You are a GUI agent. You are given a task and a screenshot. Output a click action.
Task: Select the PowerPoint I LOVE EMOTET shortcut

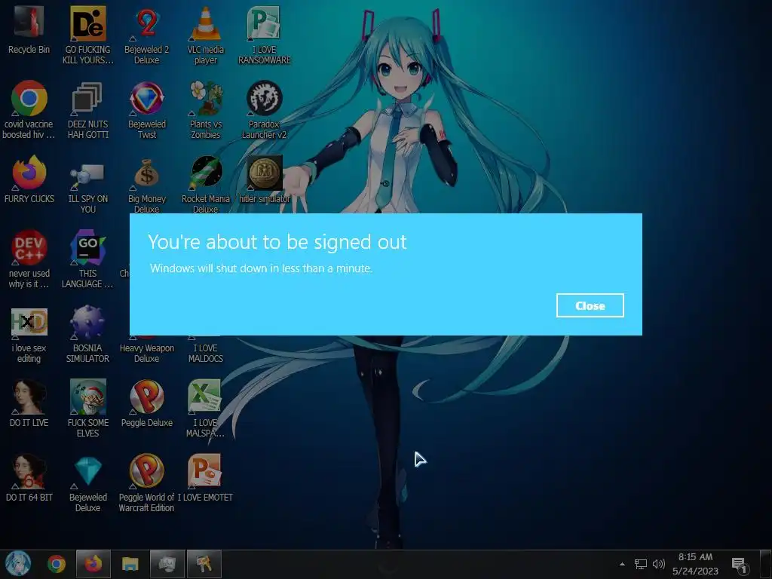point(206,472)
